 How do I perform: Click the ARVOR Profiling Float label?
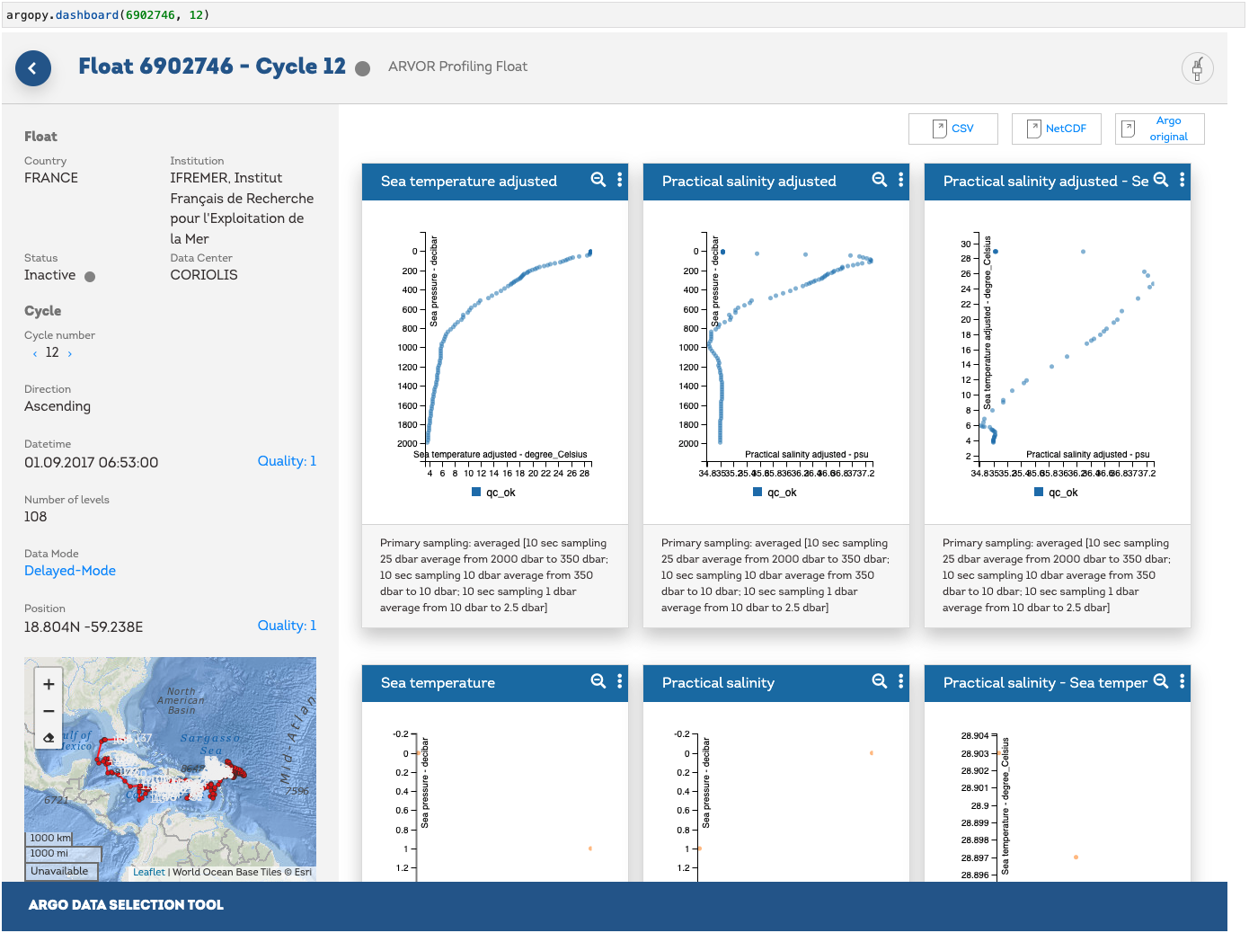457,67
